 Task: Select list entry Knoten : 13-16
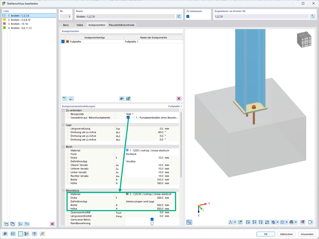click(x=29, y=24)
